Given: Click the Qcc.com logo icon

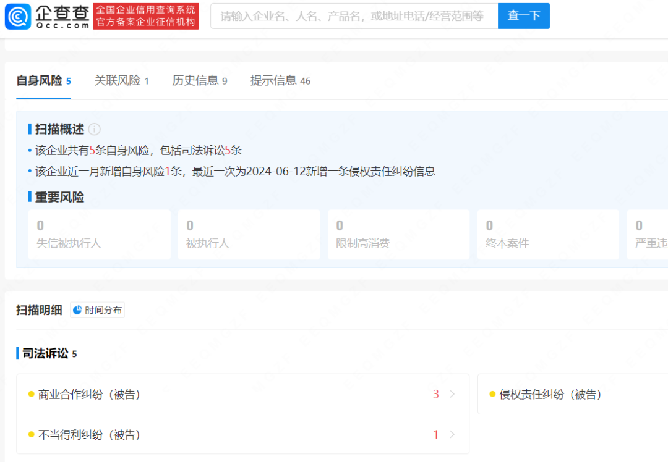Looking at the screenshot, I should point(17,16).
